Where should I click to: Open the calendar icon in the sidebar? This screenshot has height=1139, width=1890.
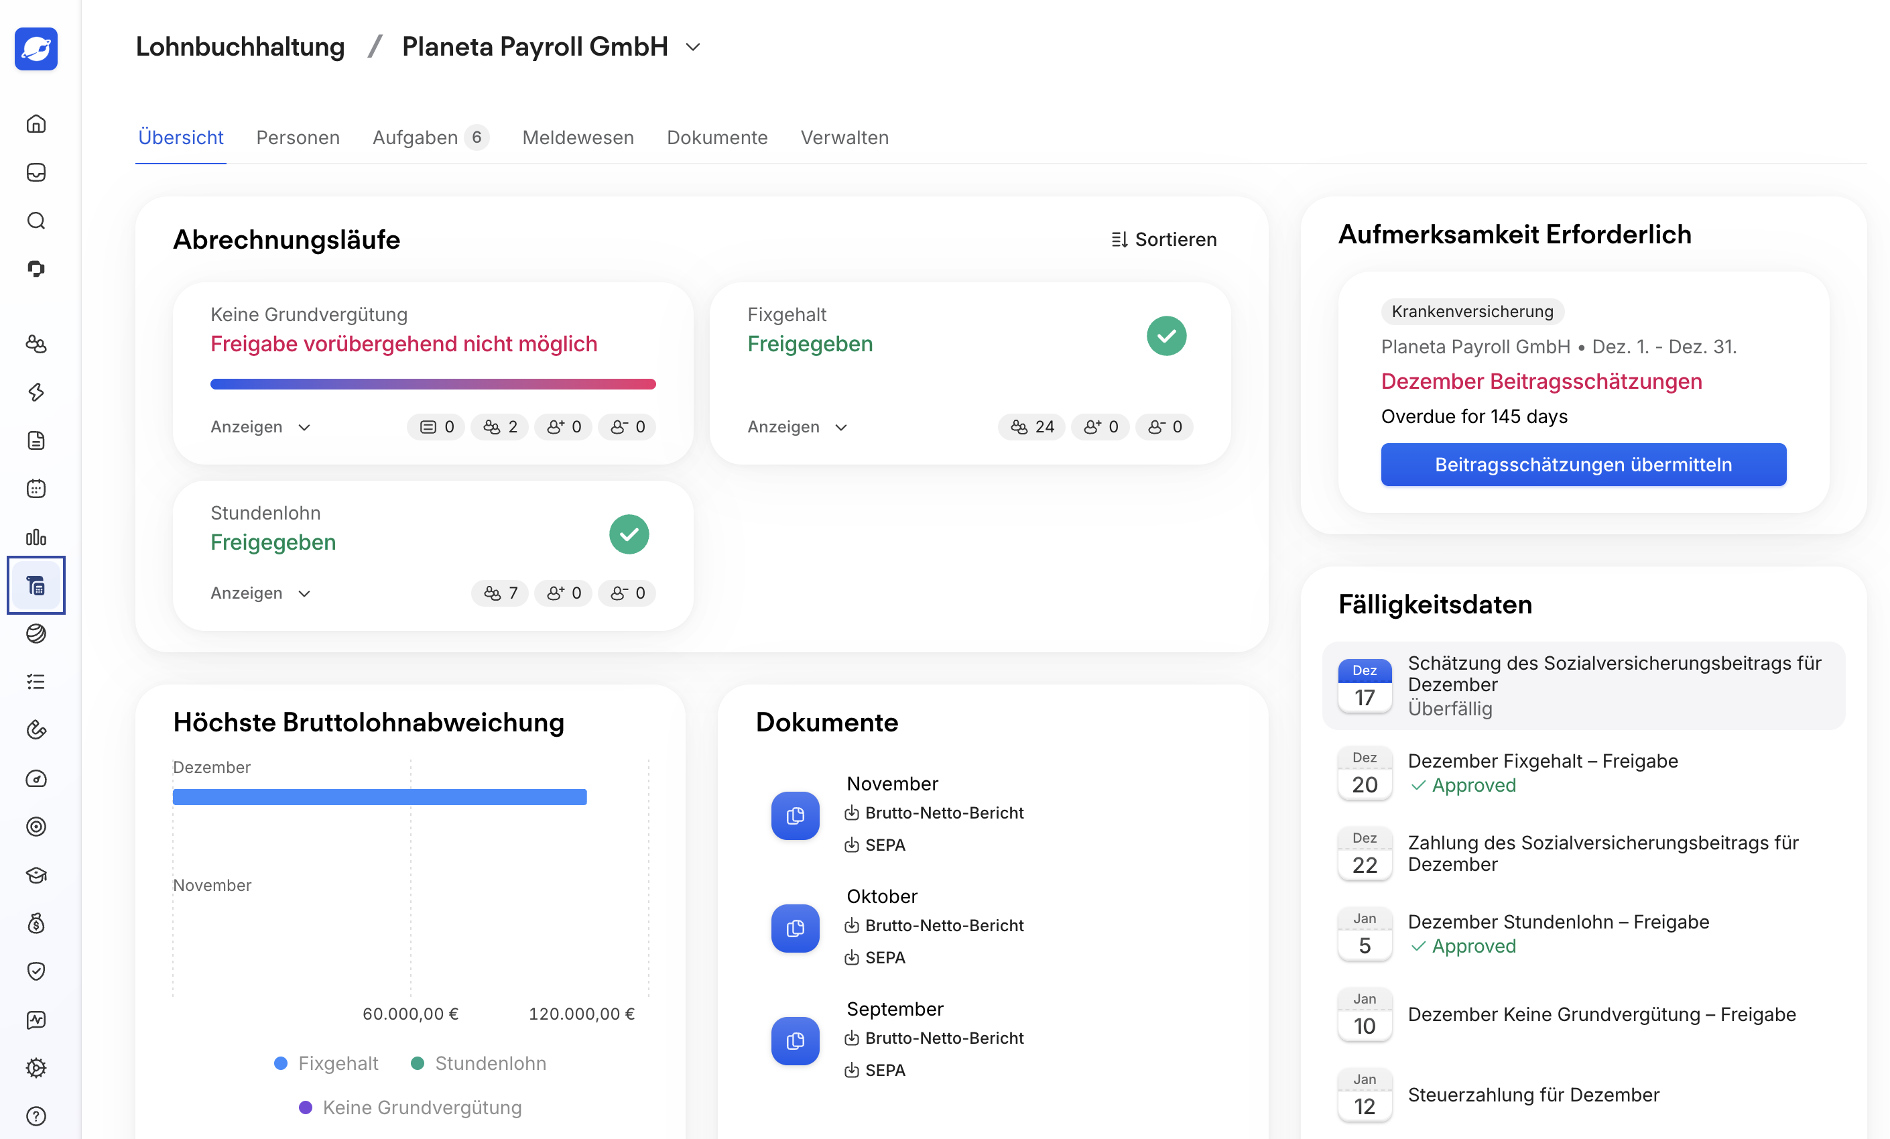coord(36,489)
